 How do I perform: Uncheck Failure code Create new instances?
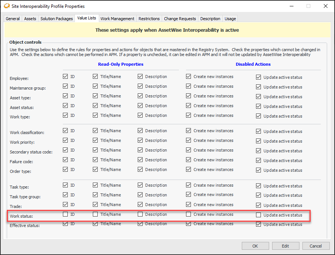[189, 160]
